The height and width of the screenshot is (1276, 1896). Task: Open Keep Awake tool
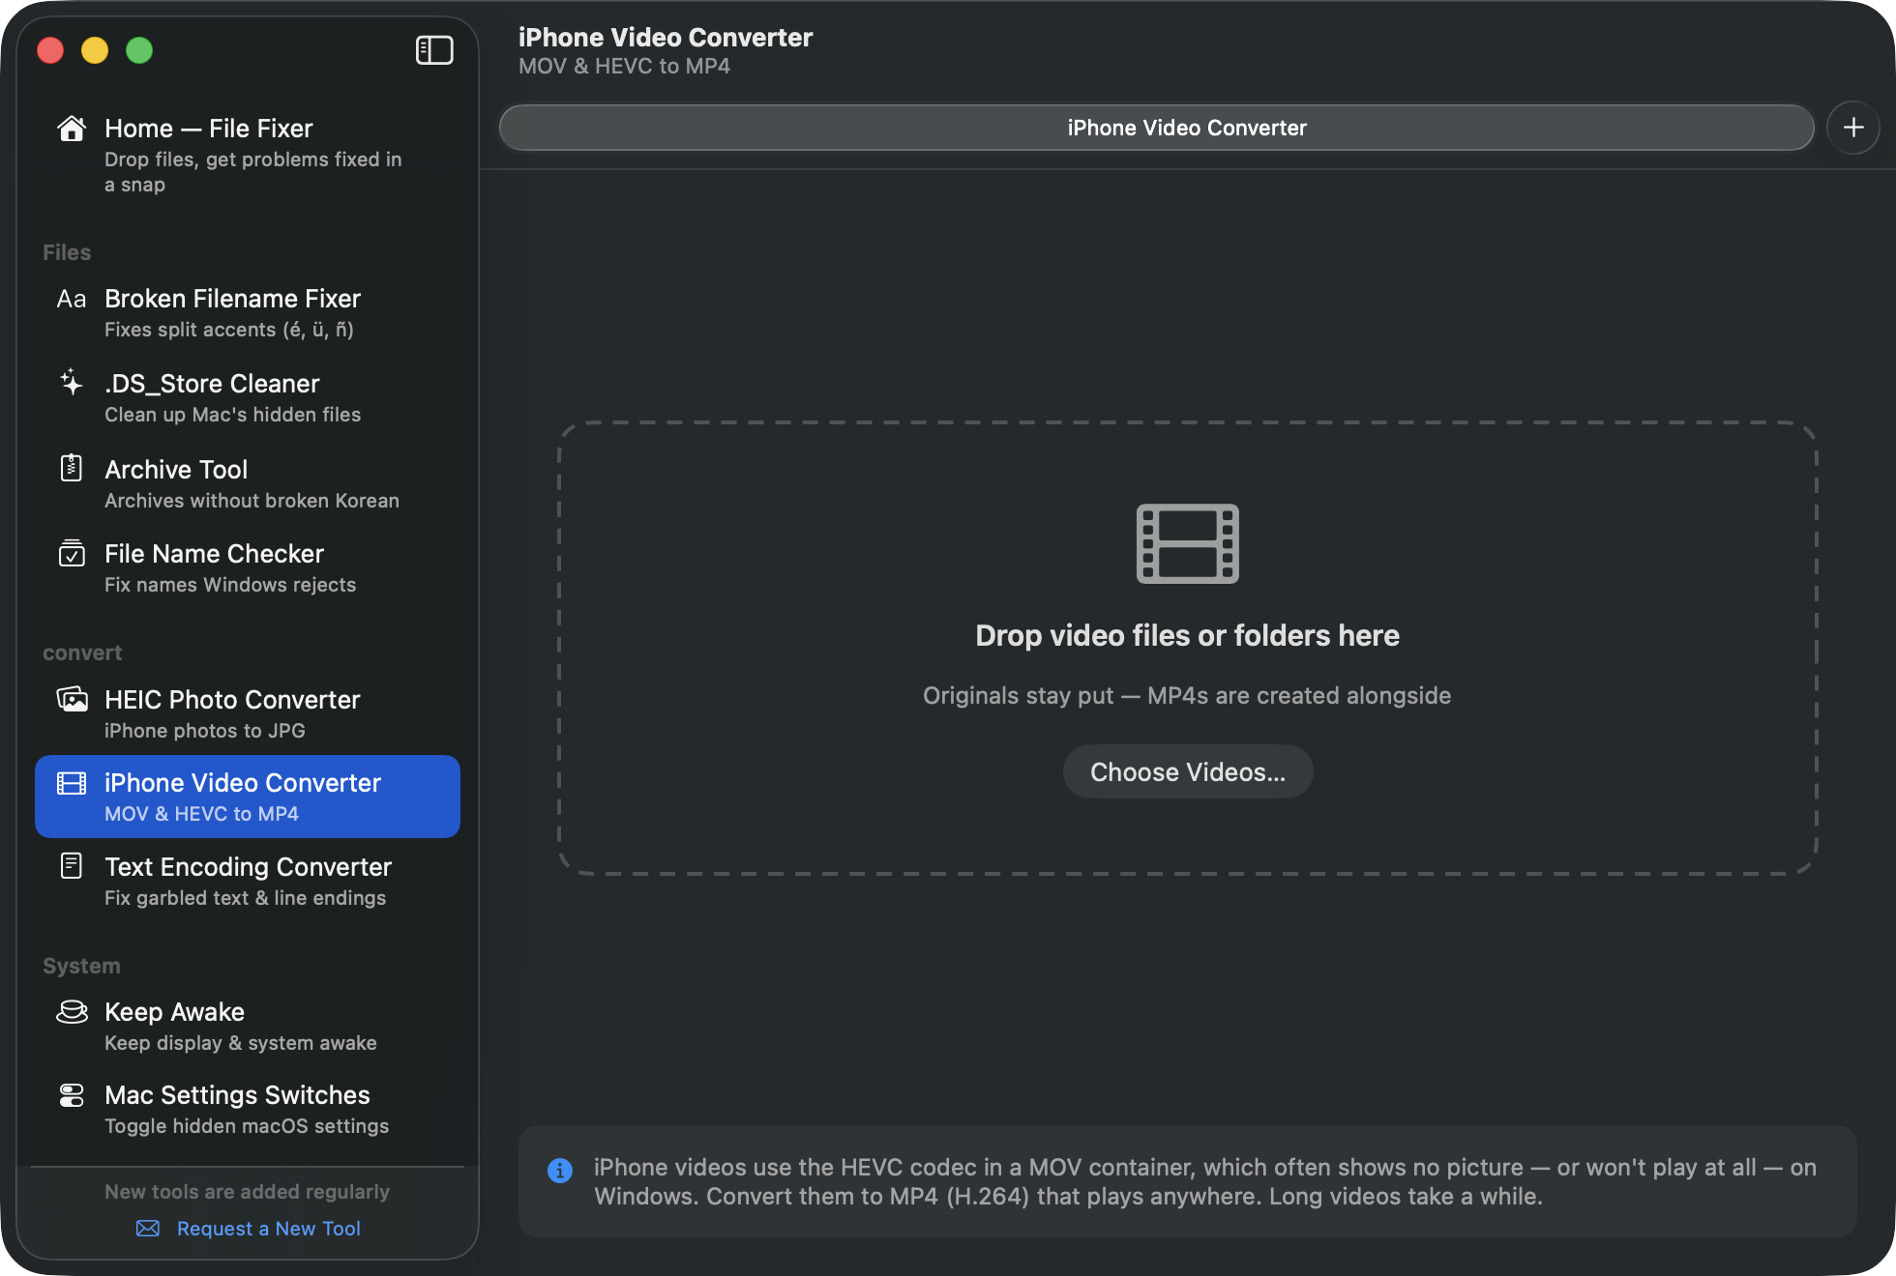(248, 1026)
